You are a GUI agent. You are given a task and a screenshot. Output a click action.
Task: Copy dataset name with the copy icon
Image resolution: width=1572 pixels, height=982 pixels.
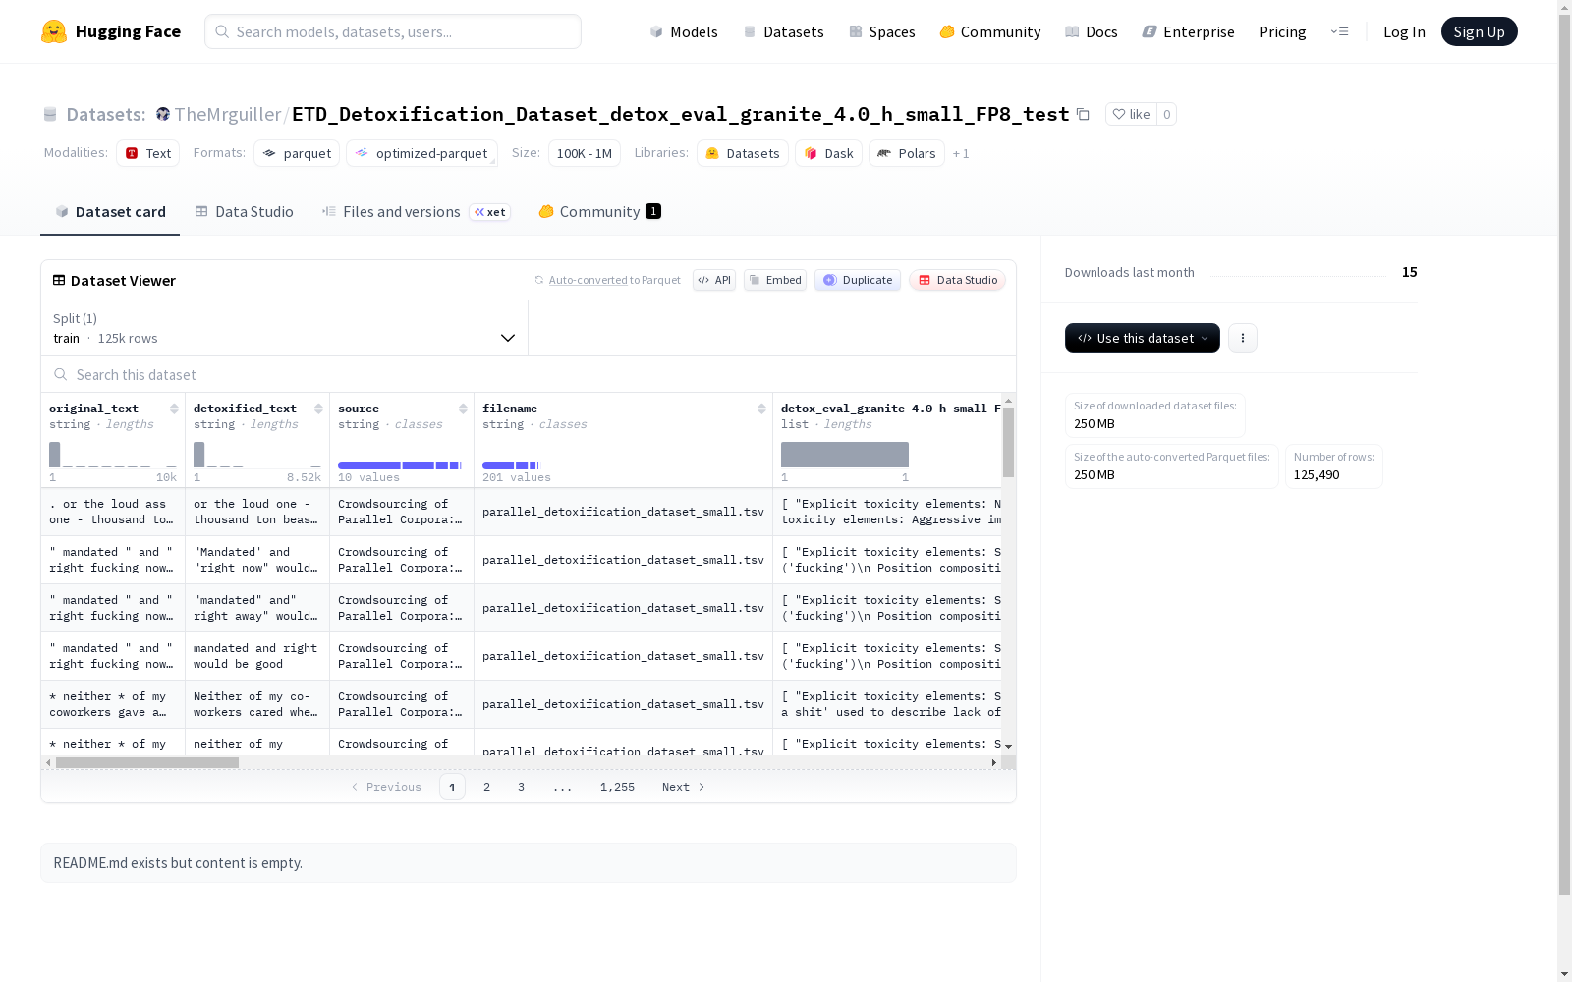[x=1083, y=114]
